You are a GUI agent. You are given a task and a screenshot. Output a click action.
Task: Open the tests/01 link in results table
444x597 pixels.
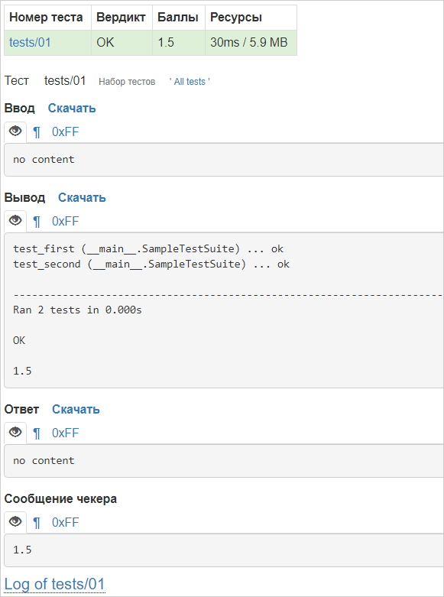(x=30, y=42)
